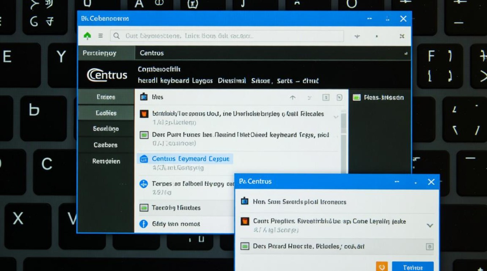The height and width of the screenshot is (271, 487).
Task: Switch to the Pertiinpoy tab
Action: (100, 53)
